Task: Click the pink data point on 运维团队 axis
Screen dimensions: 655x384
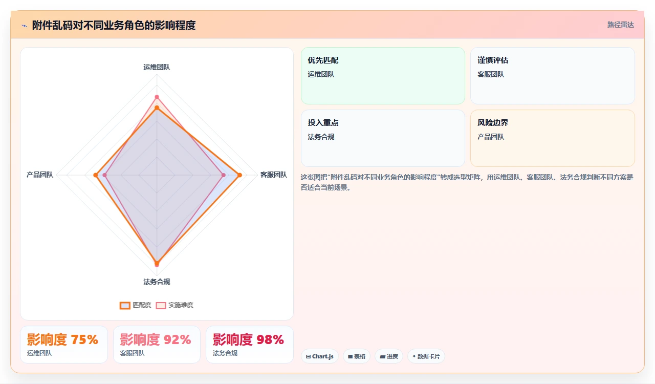Action: click(x=157, y=97)
